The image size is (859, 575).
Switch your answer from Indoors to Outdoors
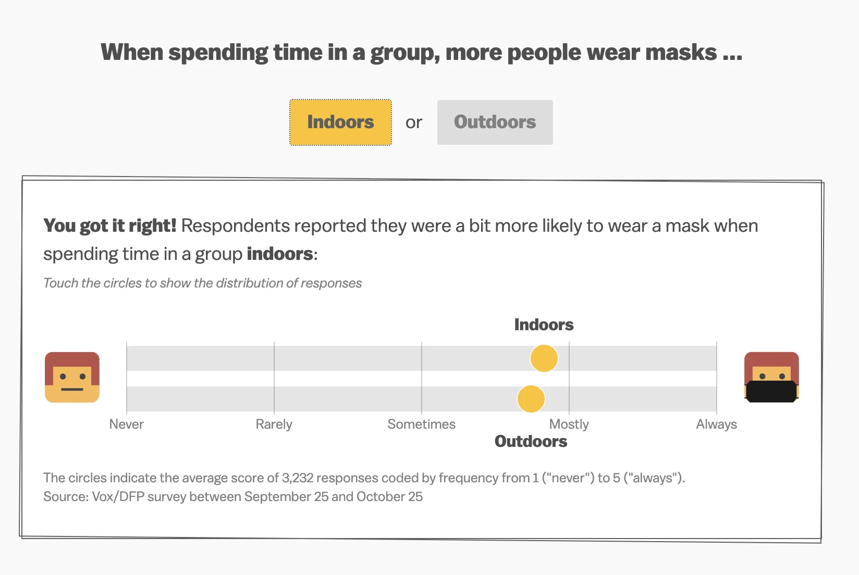pos(494,122)
